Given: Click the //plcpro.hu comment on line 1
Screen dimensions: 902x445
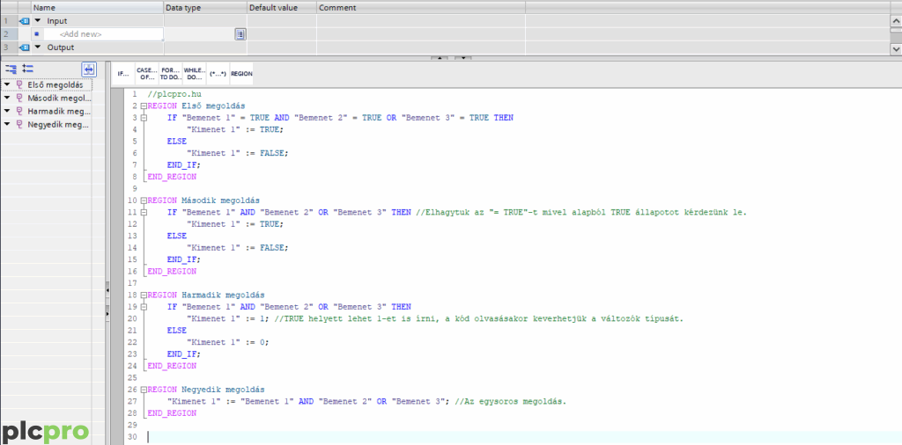Looking at the screenshot, I should [174, 93].
